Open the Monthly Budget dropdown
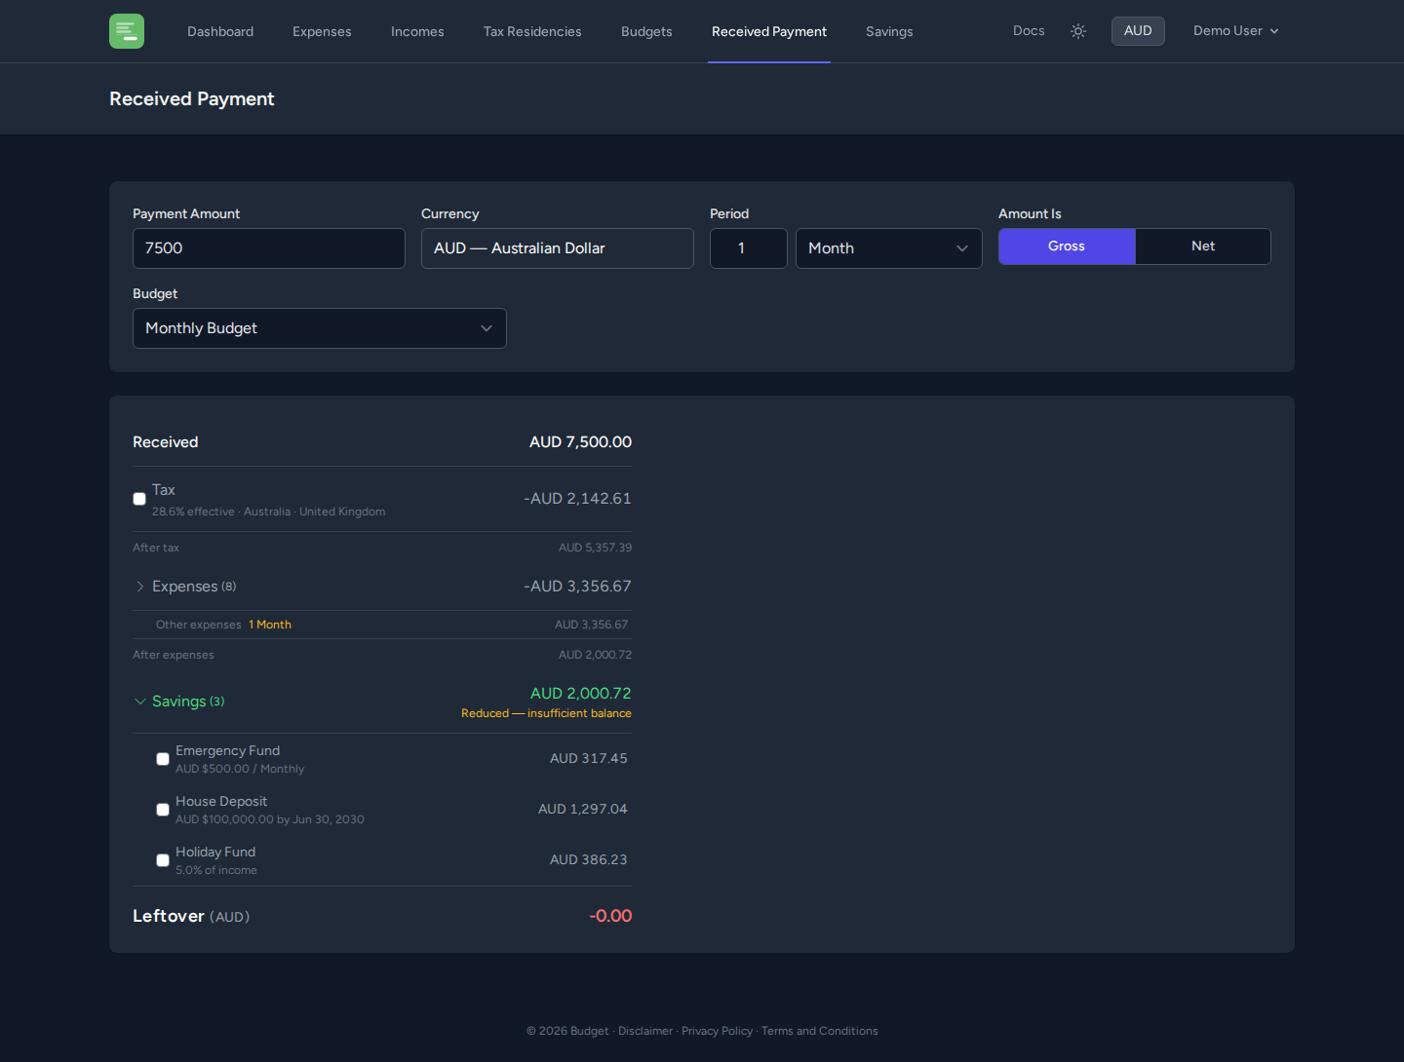This screenshot has height=1062, width=1404. click(320, 328)
